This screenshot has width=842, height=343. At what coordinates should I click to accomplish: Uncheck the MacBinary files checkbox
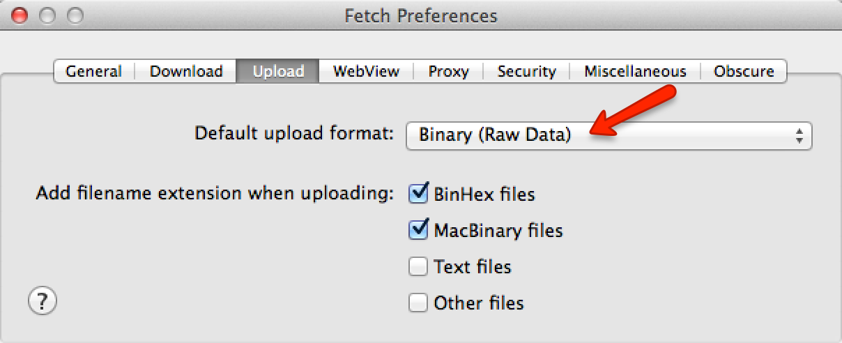[x=418, y=229]
